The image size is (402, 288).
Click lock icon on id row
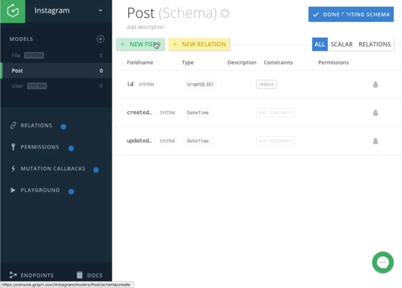coord(375,84)
